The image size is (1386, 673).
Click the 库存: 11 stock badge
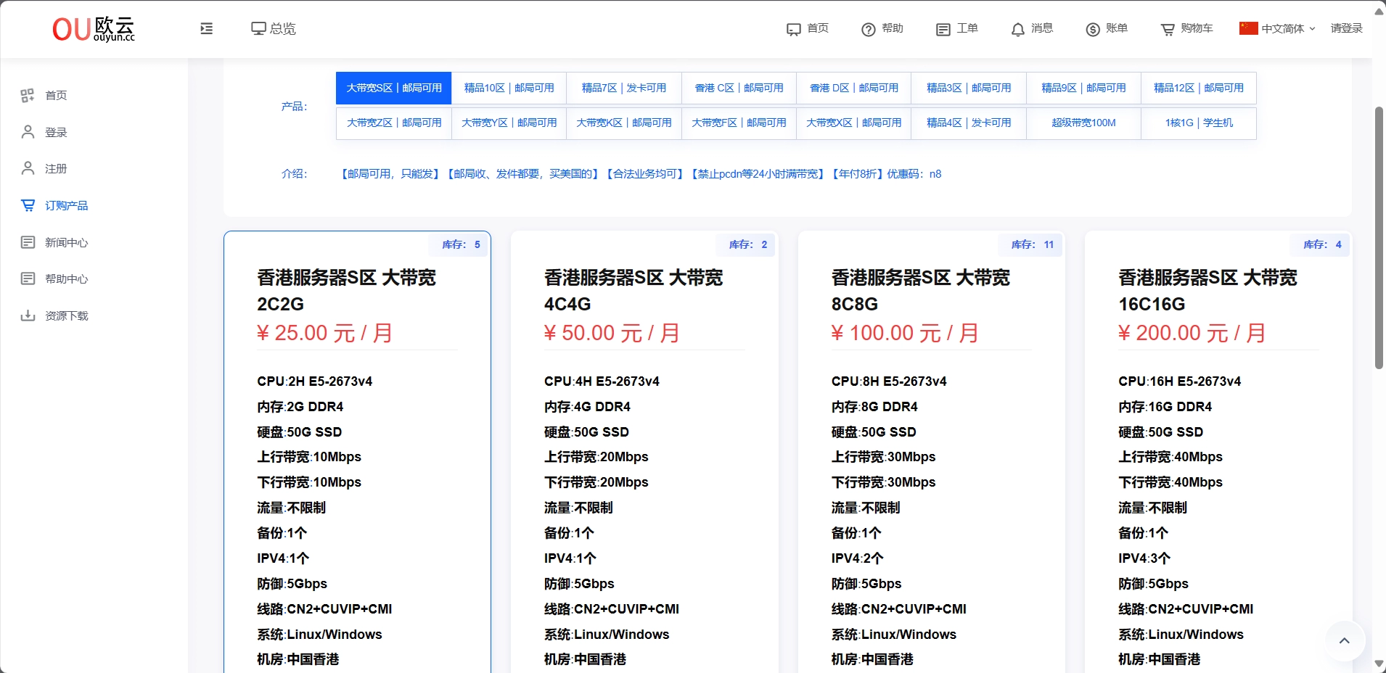[x=1032, y=244]
